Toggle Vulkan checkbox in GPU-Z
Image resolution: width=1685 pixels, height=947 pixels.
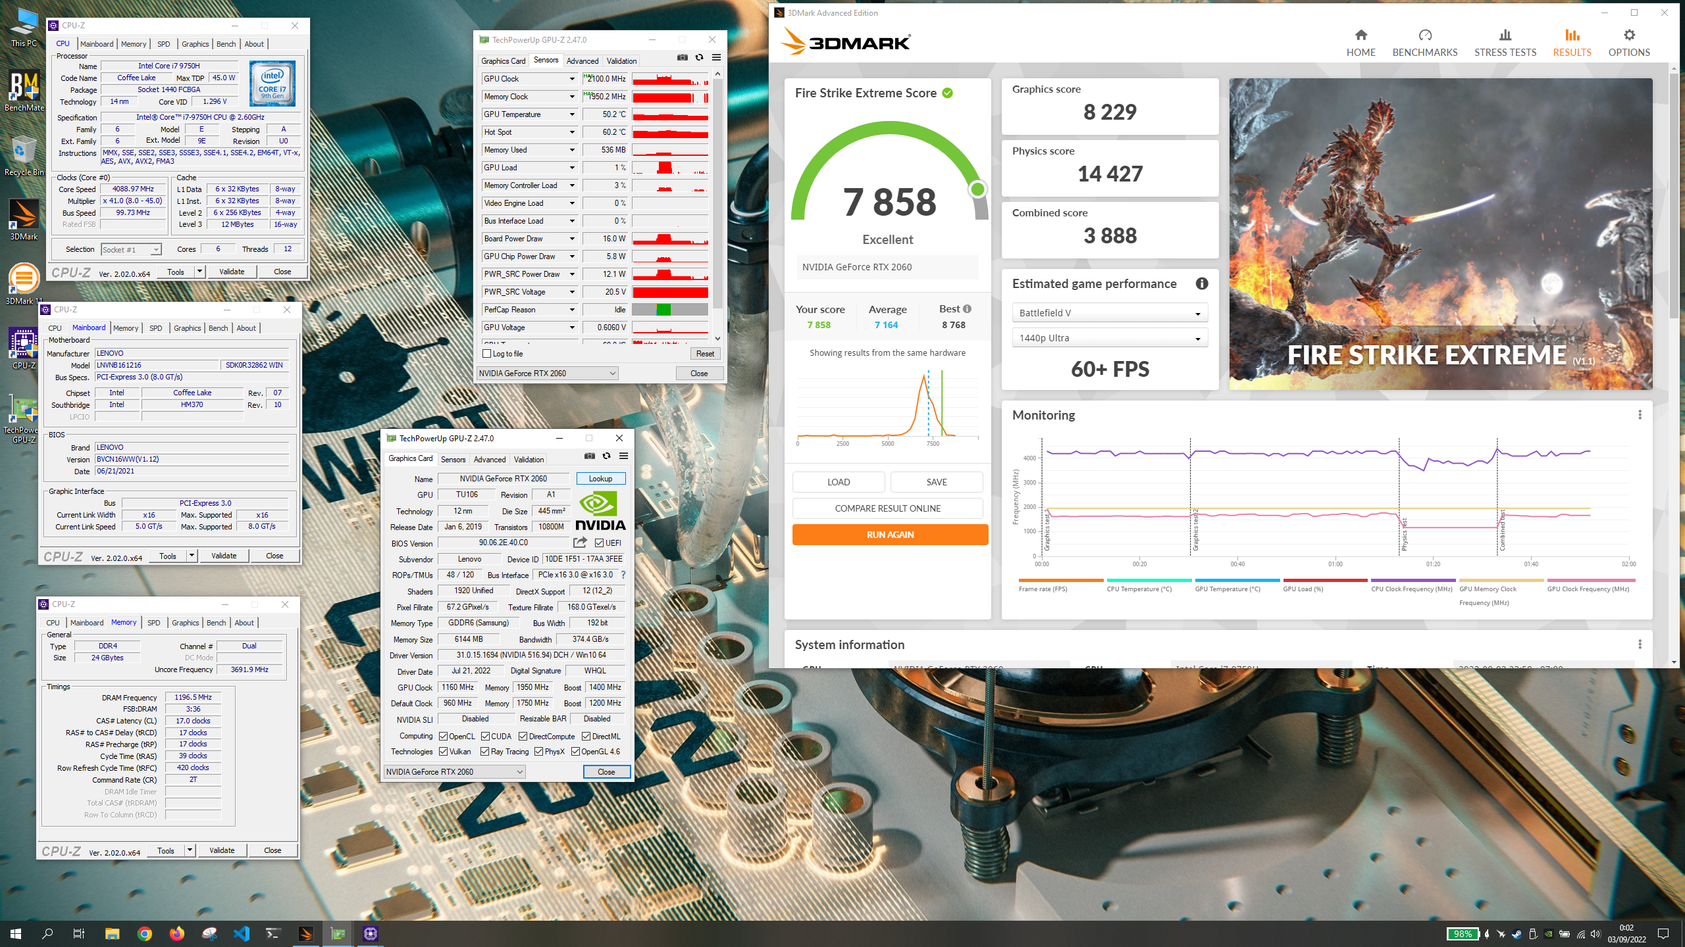[x=444, y=752]
